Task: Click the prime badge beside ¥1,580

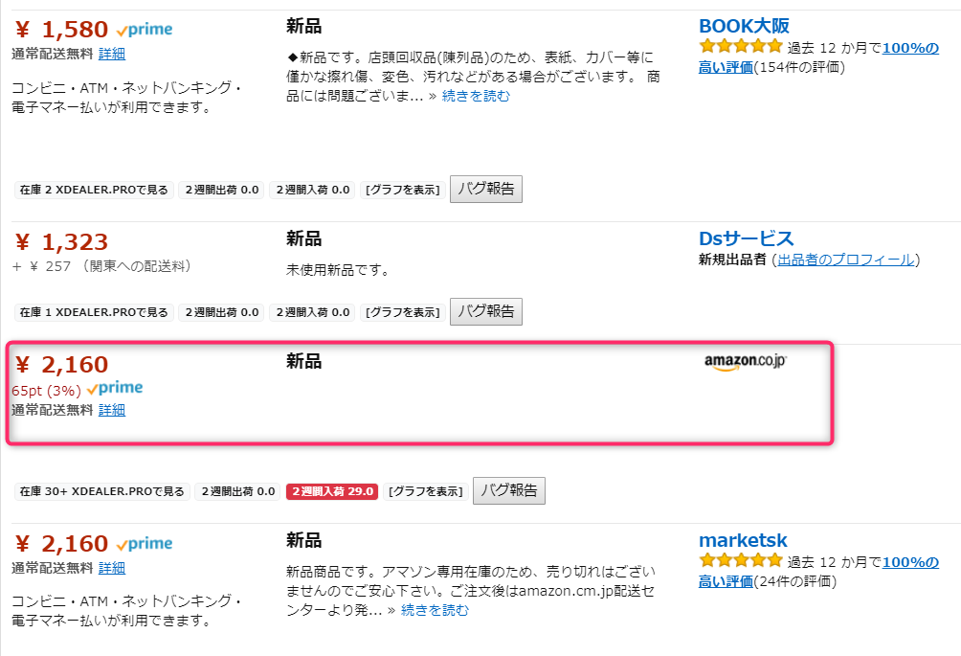Action: tap(145, 30)
